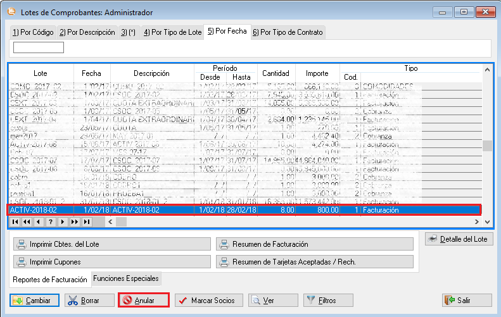Screen dimensions: 501x317
Task: Open Detalle del Lote
Action: point(459,239)
